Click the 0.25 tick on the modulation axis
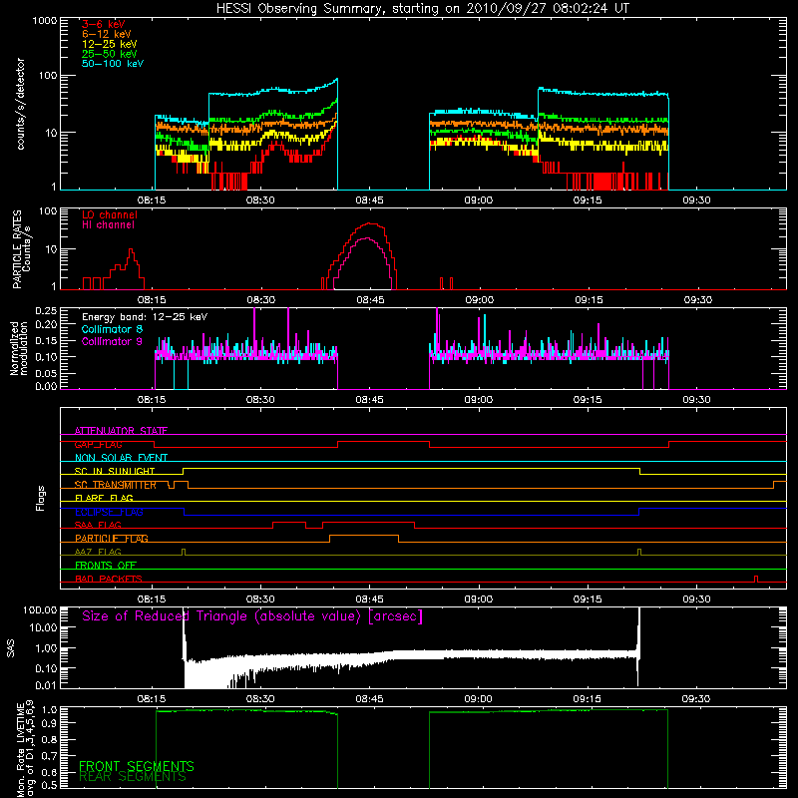Image resolution: width=798 pixels, height=798 pixels. point(46,311)
